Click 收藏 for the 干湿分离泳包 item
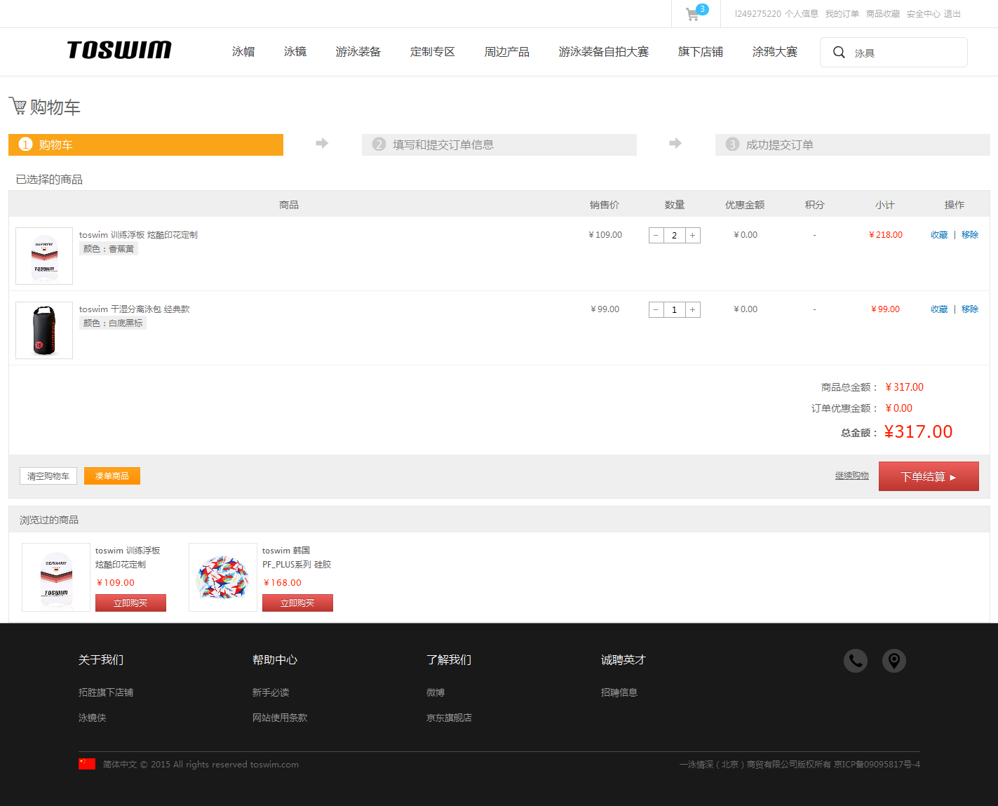Viewport: 998px width, 806px height. 939,309
